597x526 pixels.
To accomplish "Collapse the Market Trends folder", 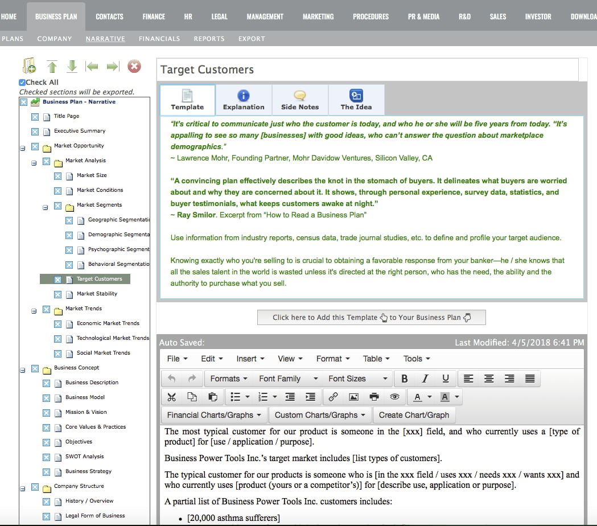I will tap(34, 311).
